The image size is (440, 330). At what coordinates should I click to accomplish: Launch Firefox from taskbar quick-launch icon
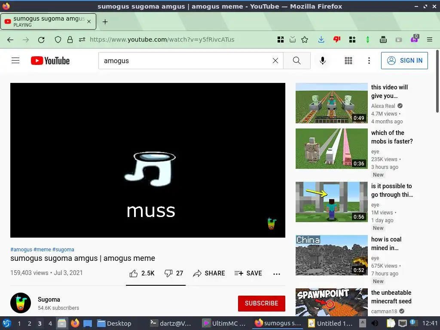(75, 323)
